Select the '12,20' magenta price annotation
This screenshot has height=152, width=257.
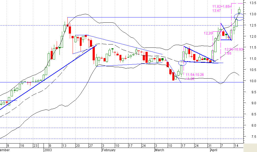[208, 33]
